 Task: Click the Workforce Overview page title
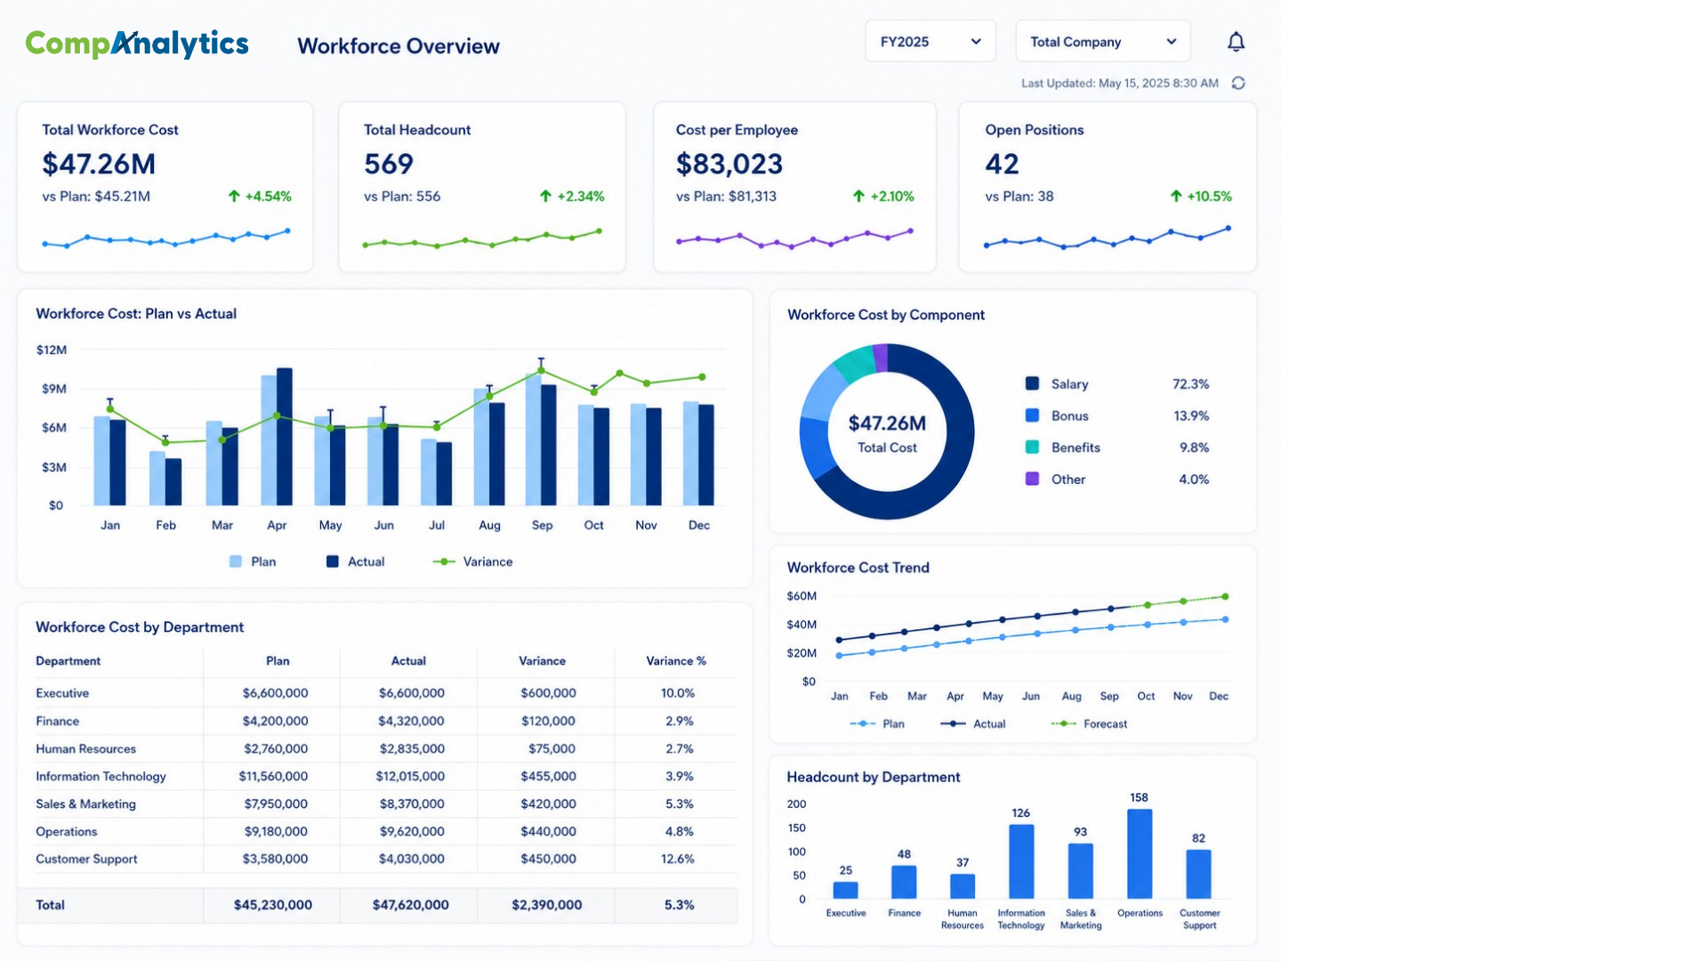399,45
